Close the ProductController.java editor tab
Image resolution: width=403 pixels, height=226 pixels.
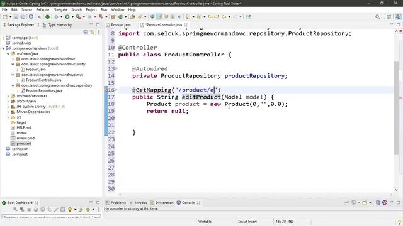[186, 25]
